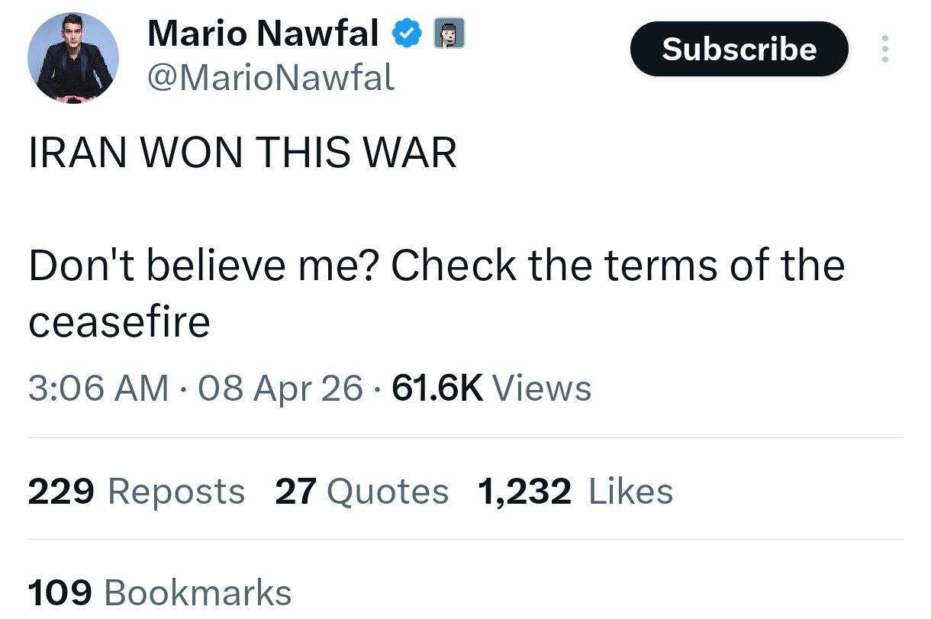
Task: View the 229 Reposts list
Action: (137, 492)
